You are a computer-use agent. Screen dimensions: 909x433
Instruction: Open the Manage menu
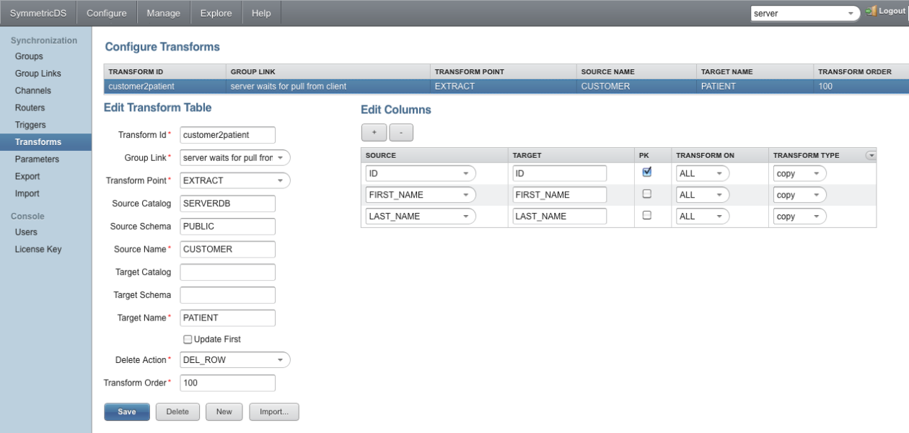(x=163, y=12)
